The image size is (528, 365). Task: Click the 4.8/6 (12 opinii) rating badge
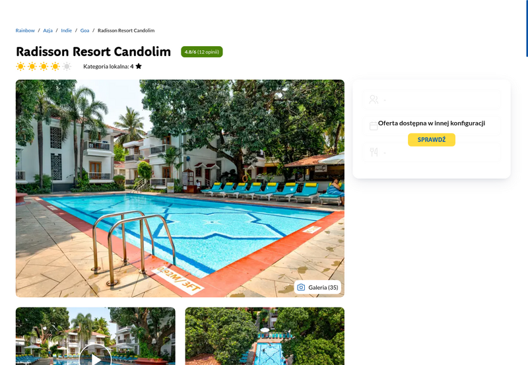tap(202, 52)
